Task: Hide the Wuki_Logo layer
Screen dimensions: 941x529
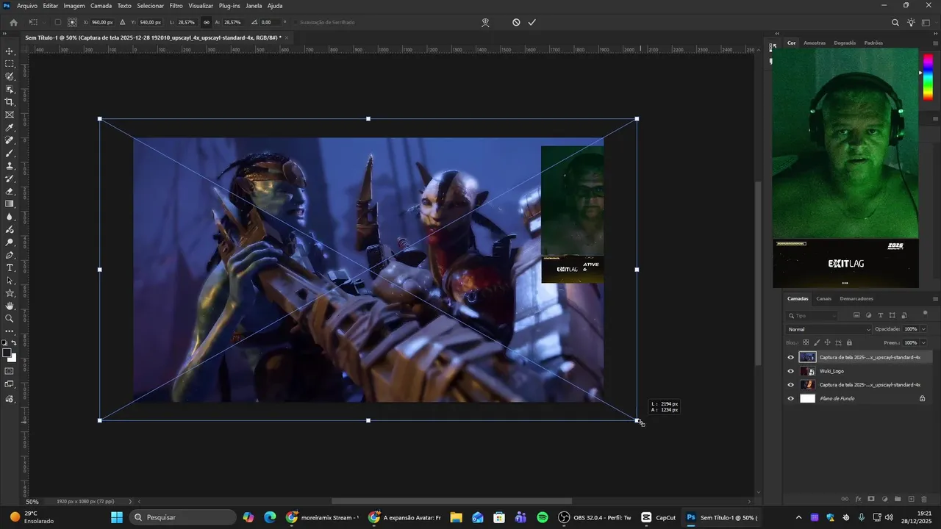Action: click(791, 371)
